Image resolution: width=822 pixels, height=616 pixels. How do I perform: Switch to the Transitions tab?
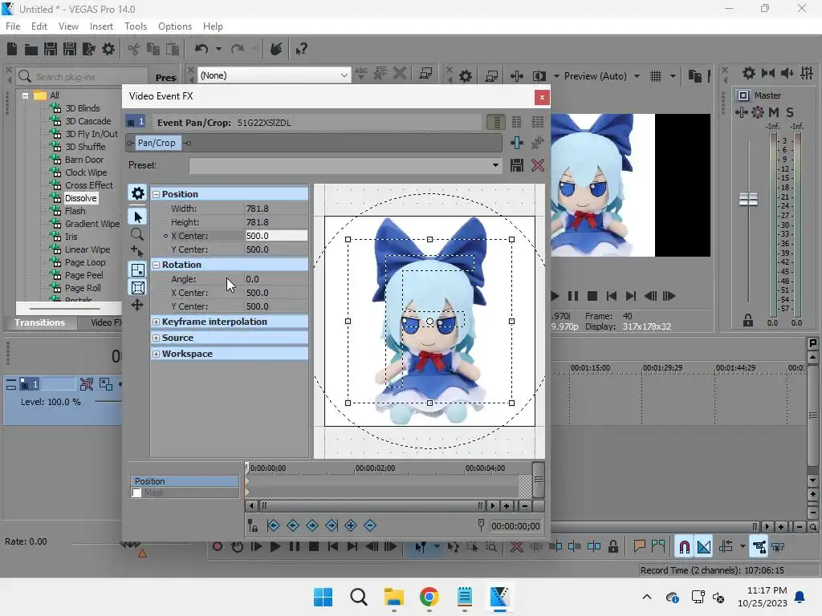click(40, 322)
